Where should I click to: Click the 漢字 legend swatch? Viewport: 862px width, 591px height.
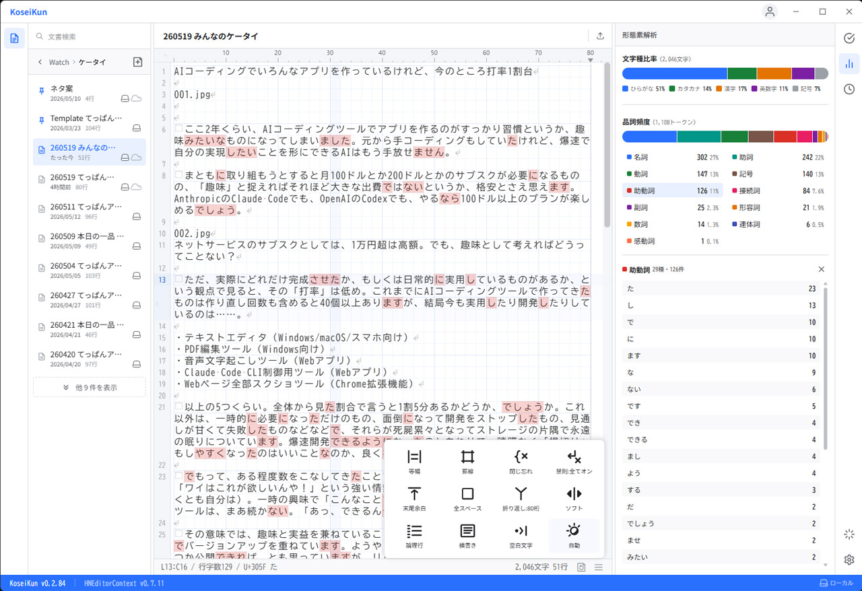click(x=719, y=89)
